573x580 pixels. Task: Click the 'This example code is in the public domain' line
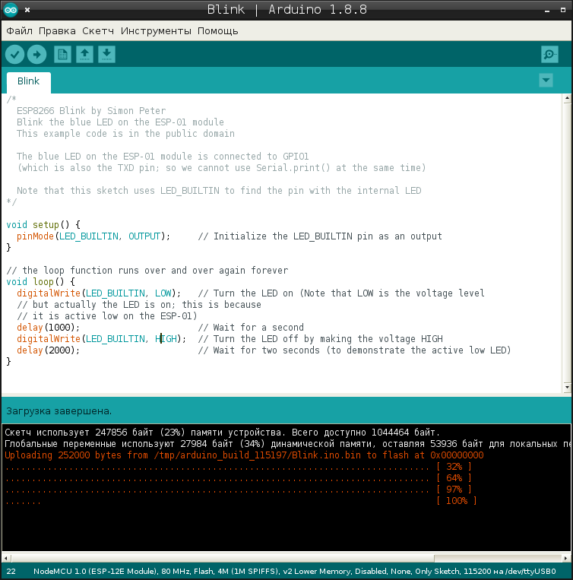pyautogui.click(x=125, y=134)
